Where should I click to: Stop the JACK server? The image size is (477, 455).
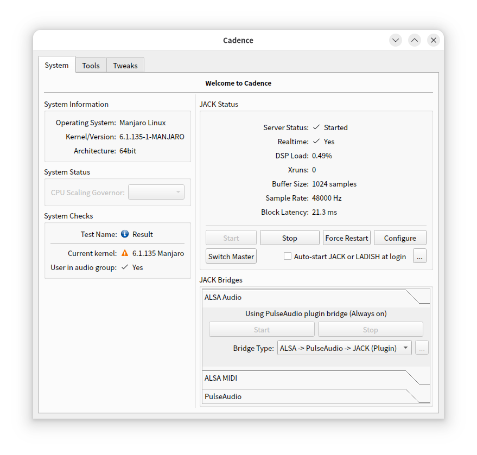[x=290, y=238]
